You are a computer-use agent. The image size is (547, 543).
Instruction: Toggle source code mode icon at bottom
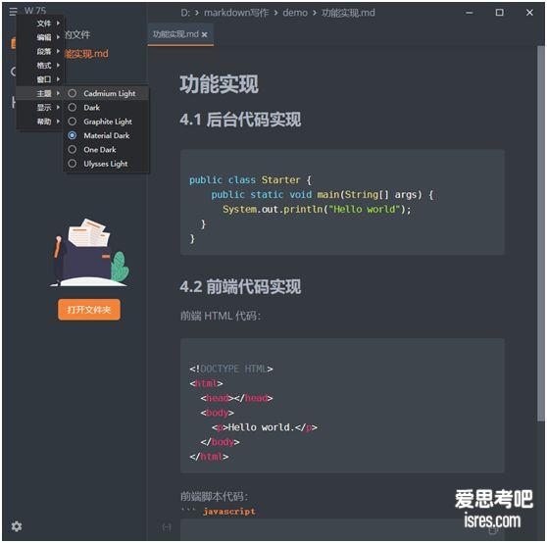[x=167, y=526]
